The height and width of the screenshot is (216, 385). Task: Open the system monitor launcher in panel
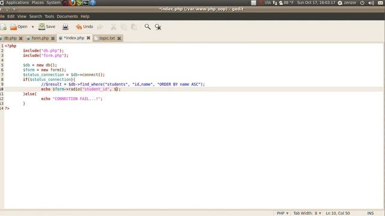(x=85, y=2)
